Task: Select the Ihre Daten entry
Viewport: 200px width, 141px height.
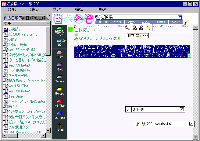Action: click(x=24, y=96)
